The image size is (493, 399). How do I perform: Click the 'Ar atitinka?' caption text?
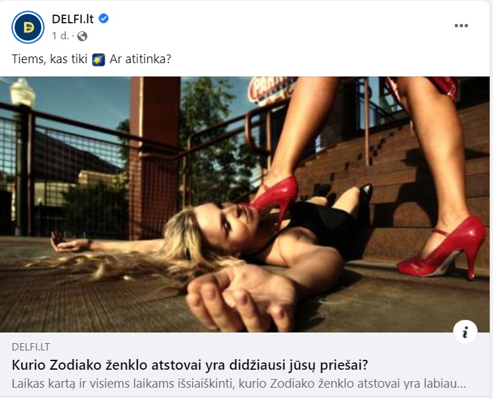click(140, 59)
